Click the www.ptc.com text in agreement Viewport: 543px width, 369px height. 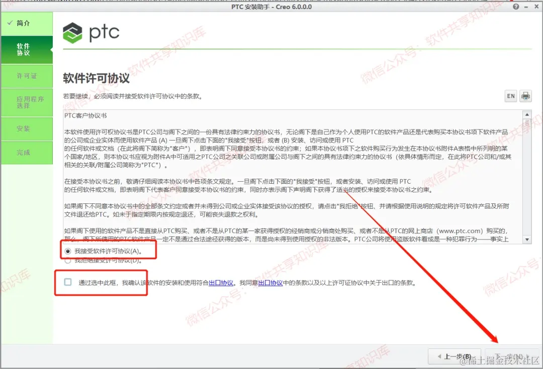coord(461,230)
